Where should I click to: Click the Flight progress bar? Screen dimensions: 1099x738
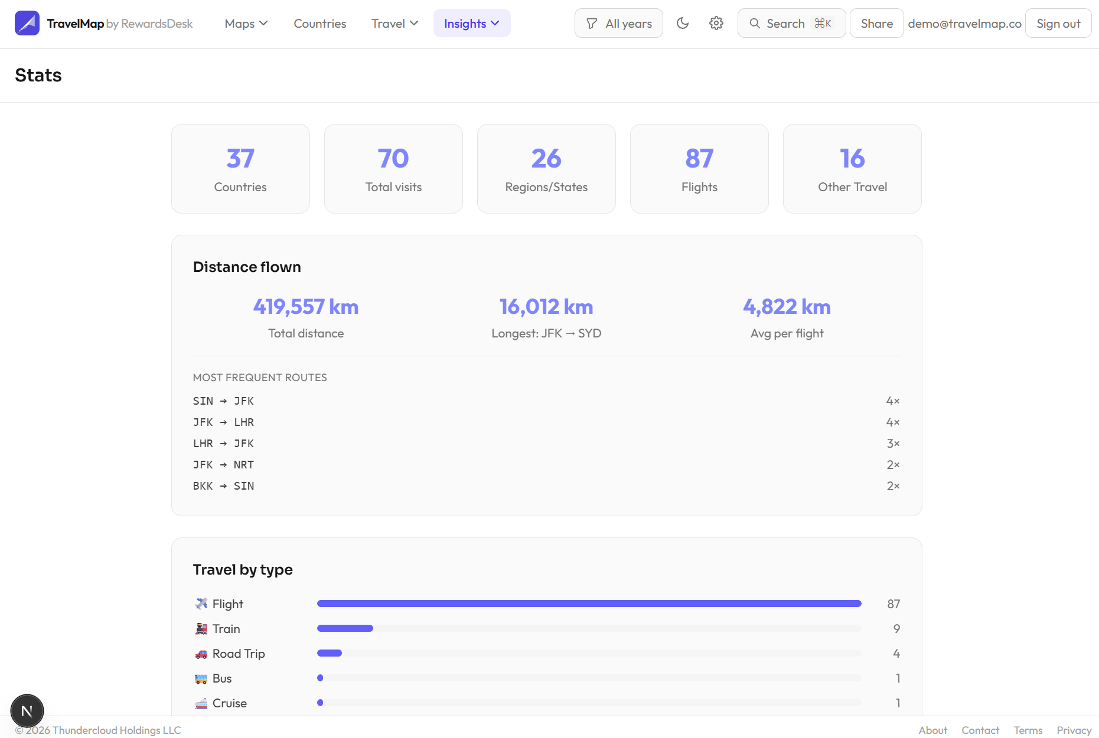click(x=589, y=603)
